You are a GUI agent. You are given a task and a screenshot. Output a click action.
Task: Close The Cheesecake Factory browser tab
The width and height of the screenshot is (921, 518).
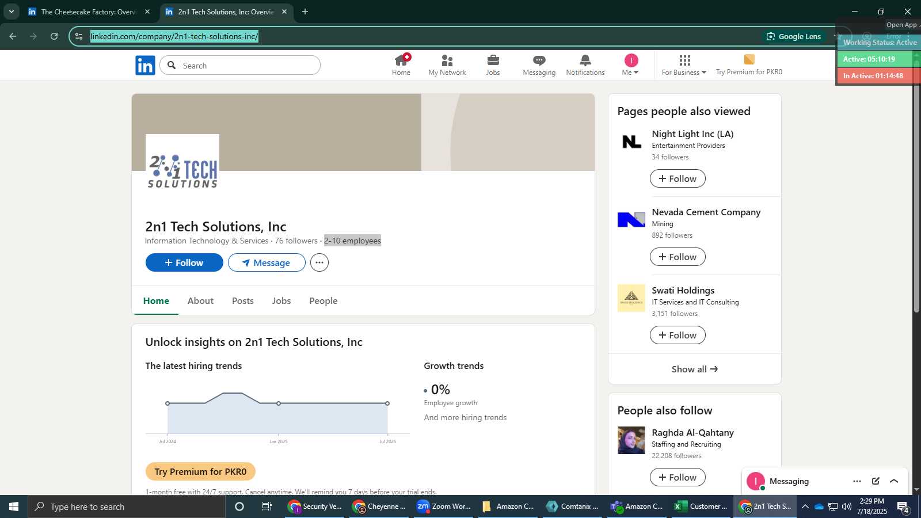[147, 12]
